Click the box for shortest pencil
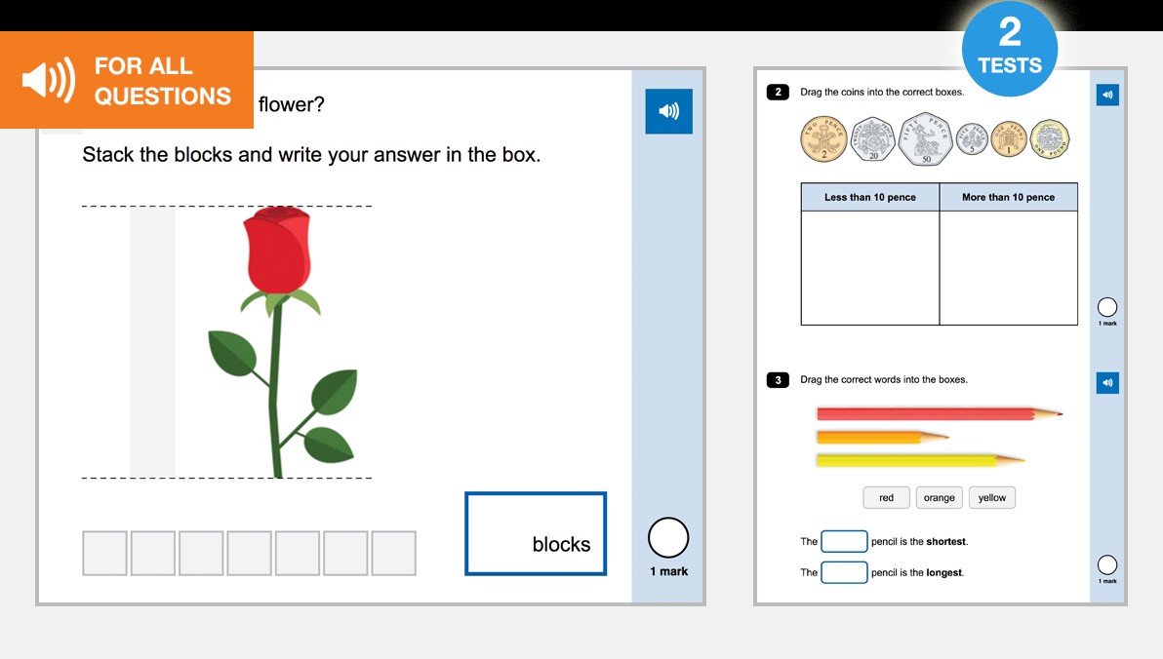This screenshot has height=659, width=1163. (844, 541)
